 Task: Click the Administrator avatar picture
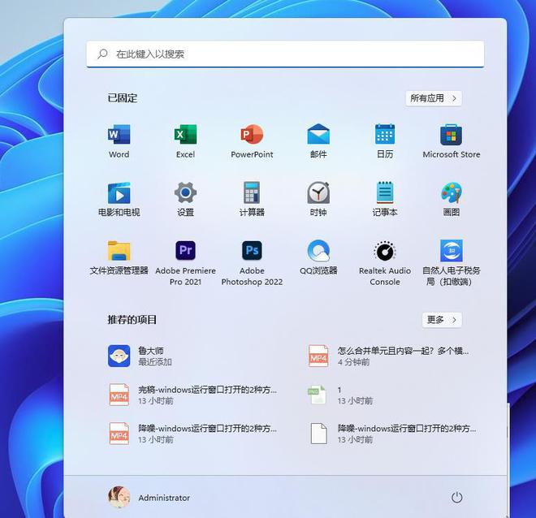119,497
